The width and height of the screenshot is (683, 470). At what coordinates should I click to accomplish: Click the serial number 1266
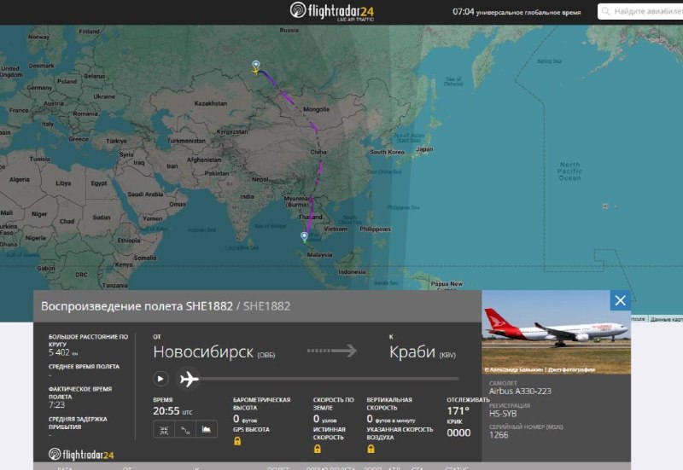[x=499, y=435]
